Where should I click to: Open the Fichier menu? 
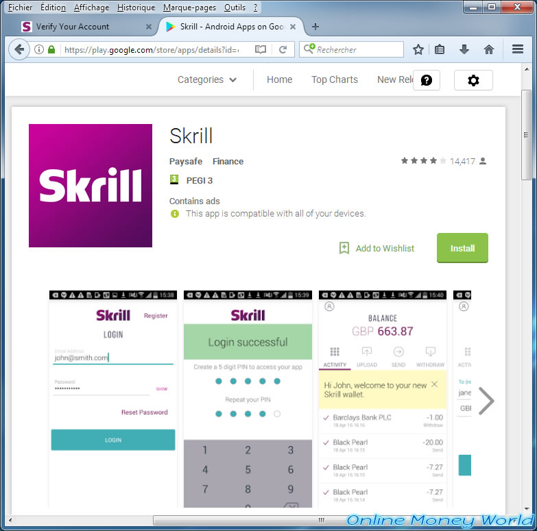(20, 7)
